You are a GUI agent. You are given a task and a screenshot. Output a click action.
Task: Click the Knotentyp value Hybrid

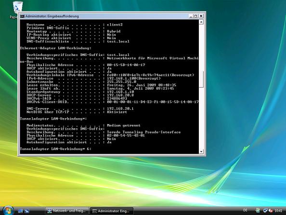[114, 31]
